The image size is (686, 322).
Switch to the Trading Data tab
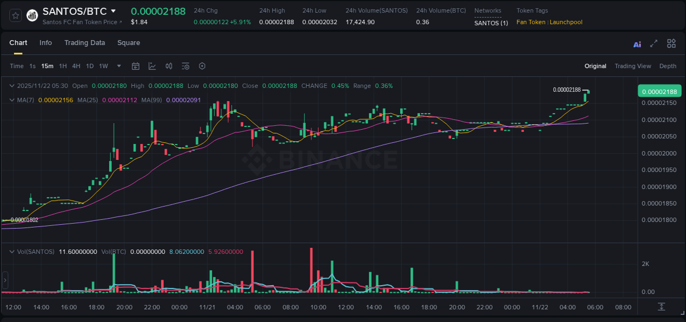[85, 43]
